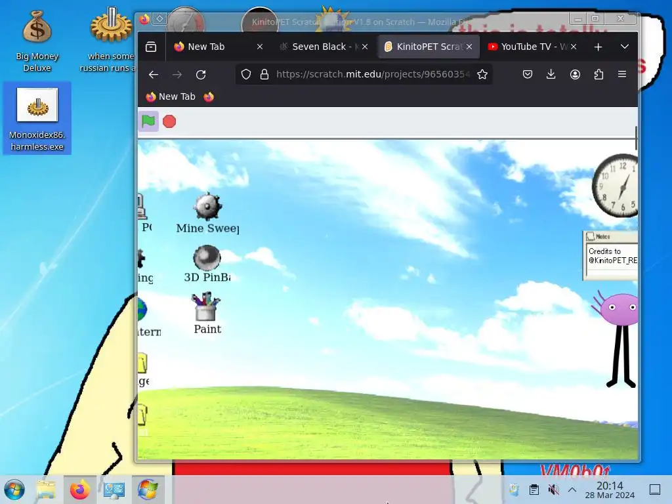
Task: Click the Firefox icon after the New Tab bookmark
Action: (x=209, y=97)
